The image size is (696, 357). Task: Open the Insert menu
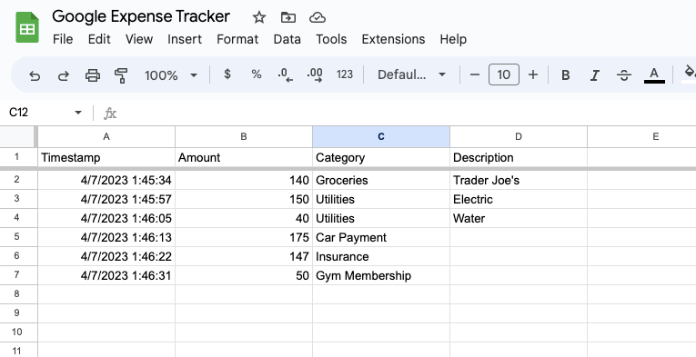click(184, 39)
